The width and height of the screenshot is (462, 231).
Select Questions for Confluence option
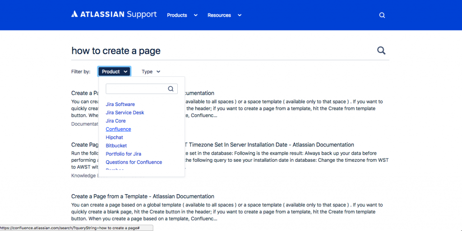(134, 162)
